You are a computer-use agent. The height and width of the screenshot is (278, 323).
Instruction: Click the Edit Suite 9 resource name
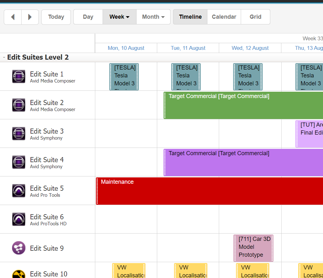(x=47, y=248)
